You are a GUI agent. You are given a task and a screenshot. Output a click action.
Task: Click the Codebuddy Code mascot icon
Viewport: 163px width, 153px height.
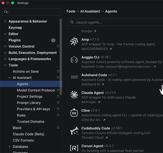tap(74, 131)
